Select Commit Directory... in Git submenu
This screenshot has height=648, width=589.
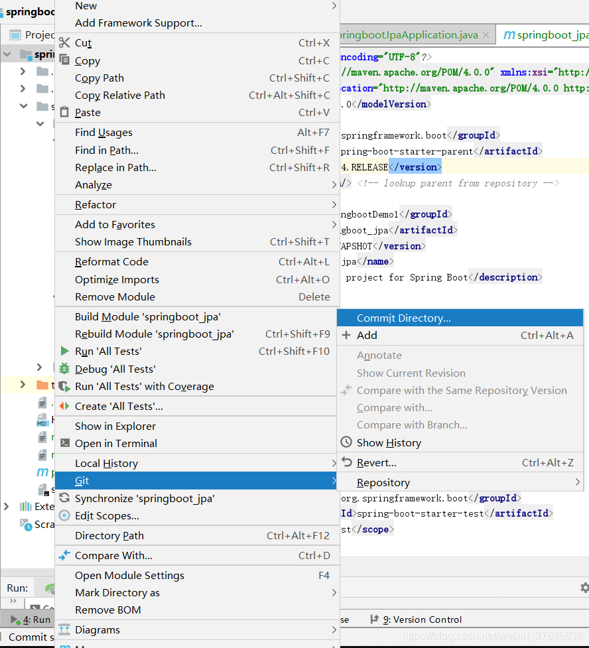tap(460, 318)
